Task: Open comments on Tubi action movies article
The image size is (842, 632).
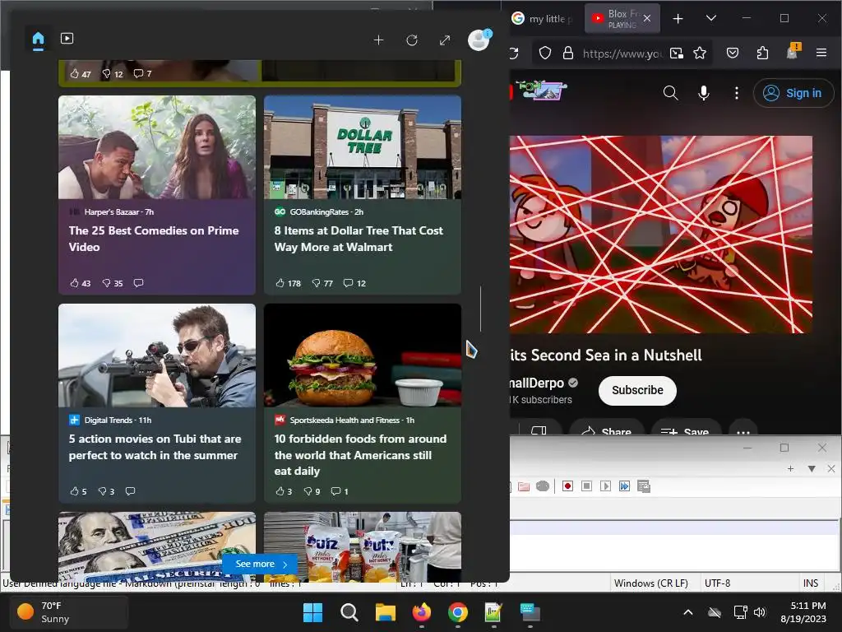Action: point(130,490)
